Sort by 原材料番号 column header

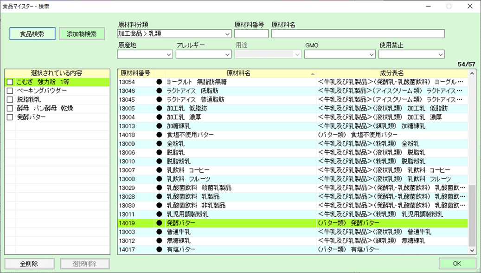coord(135,73)
